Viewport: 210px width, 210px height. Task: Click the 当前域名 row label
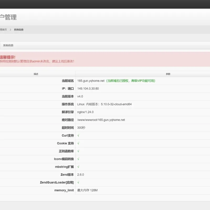68,81
